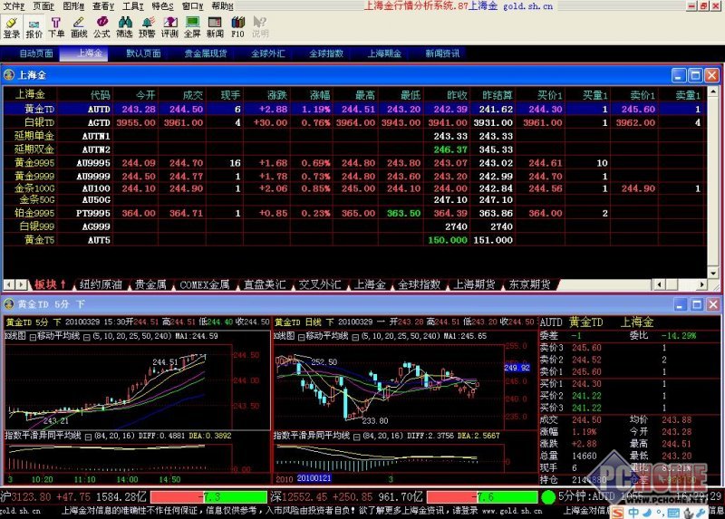Open the 工具 Tools menu

pos(132,5)
